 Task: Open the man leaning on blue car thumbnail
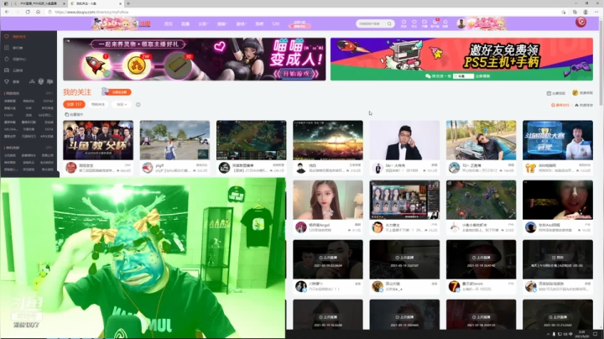click(482, 140)
